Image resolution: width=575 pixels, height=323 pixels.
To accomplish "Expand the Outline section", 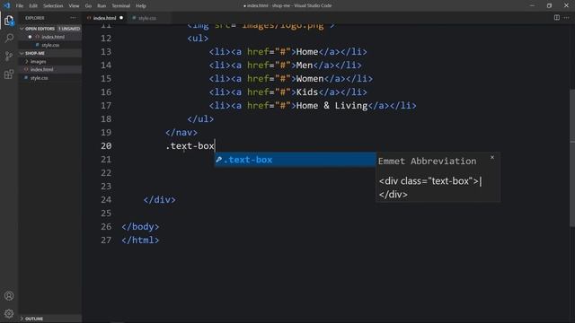I will coord(22,319).
